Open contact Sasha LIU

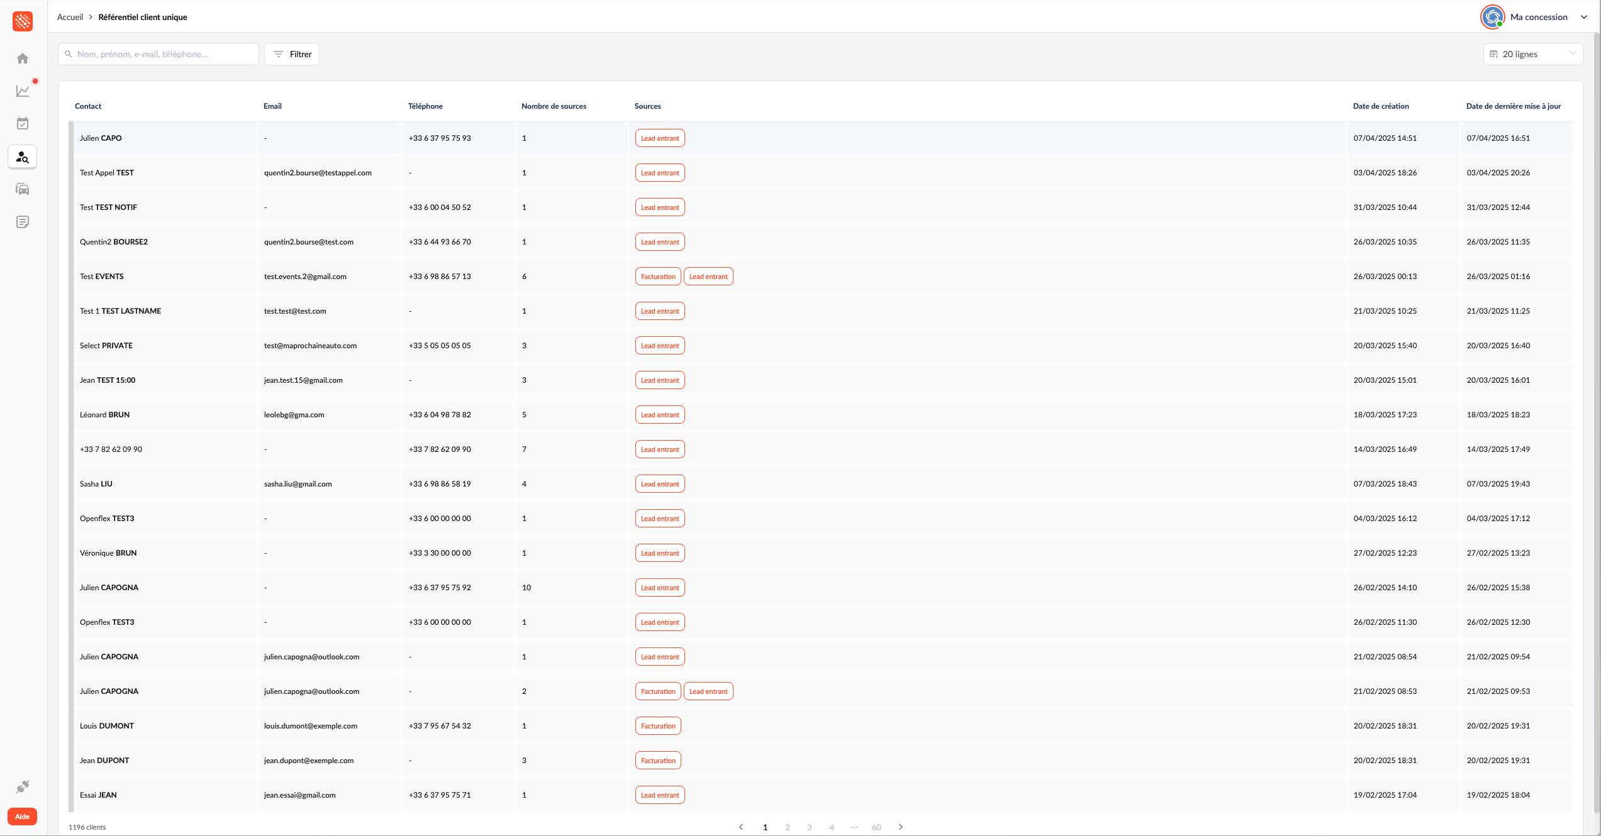[96, 484]
